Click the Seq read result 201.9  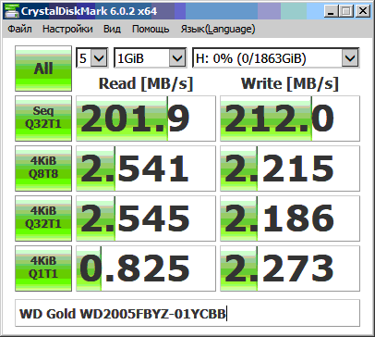tap(146, 119)
